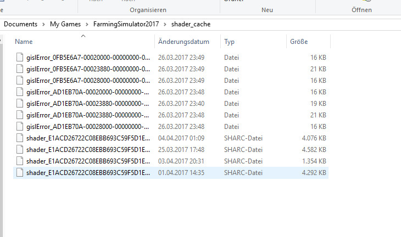The height and width of the screenshot is (237, 401).
Task: Expand the chevron after Documents in breadcrumb
Action: click(x=43, y=24)
